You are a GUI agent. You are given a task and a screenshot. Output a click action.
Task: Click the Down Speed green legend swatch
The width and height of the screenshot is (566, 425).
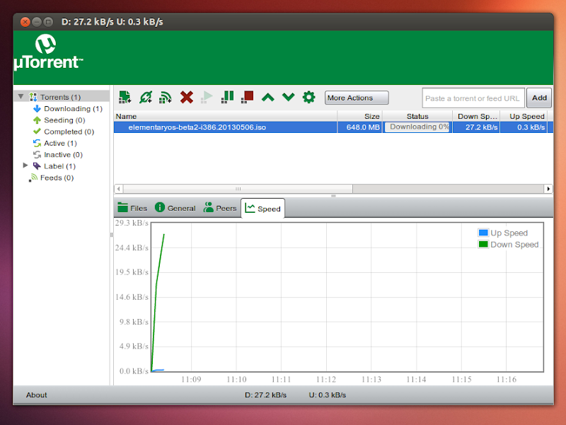483,244
